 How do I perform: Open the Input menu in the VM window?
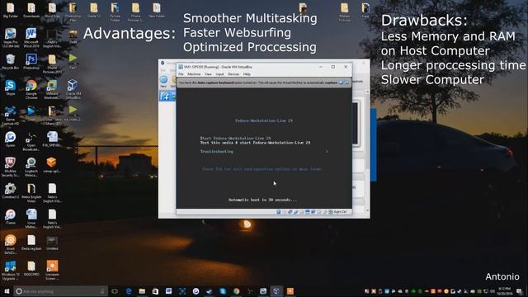tap(220, 74)
